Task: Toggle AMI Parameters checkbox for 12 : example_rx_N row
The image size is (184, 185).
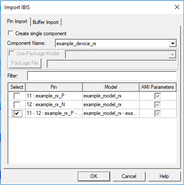Action: [158, 104]
